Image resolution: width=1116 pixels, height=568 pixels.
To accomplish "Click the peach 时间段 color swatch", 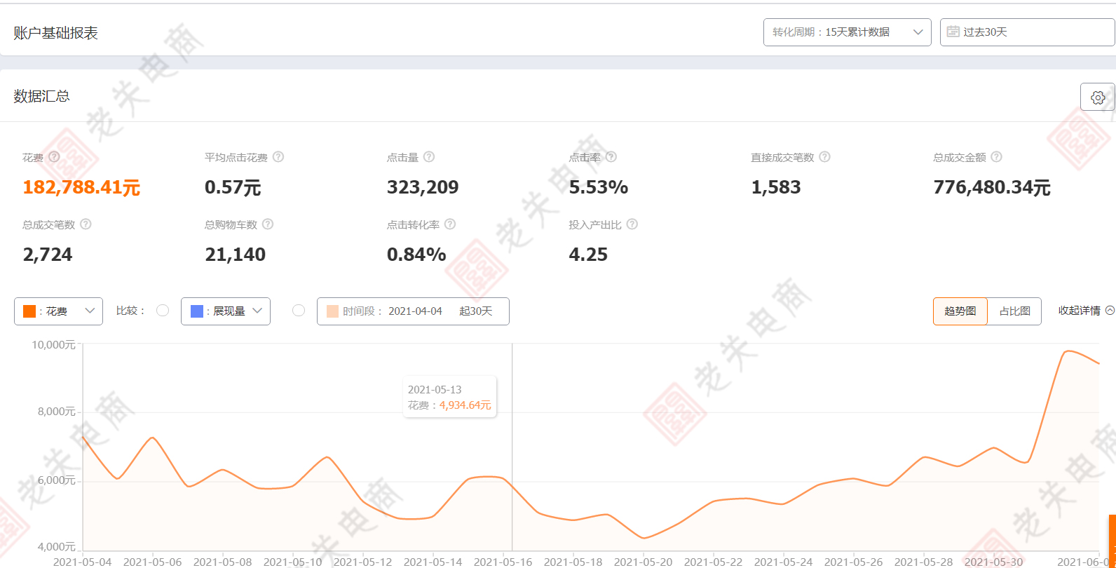I will pyautogui.click(x=332, y=311).
